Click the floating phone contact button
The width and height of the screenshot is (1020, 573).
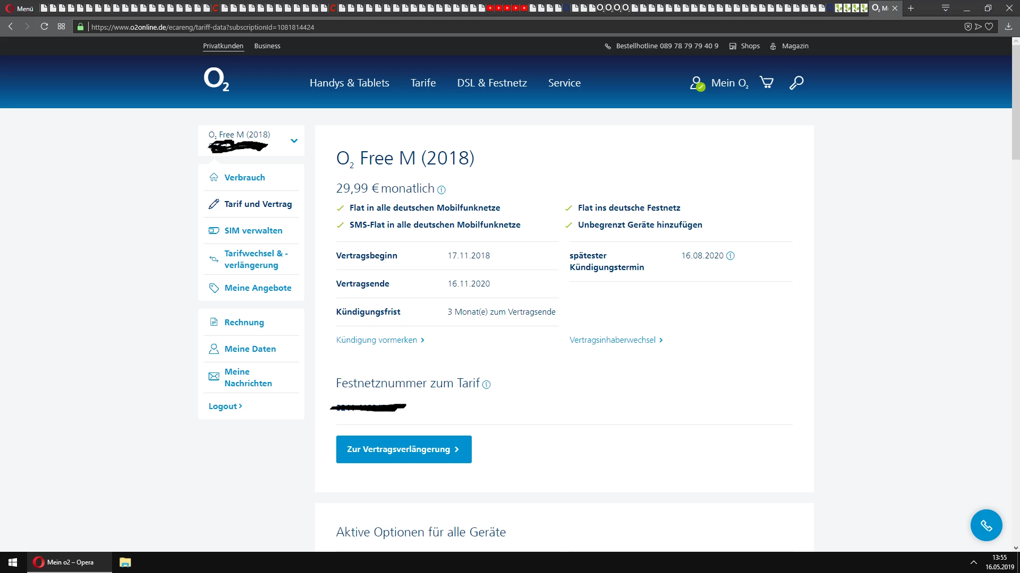[986, 525]
